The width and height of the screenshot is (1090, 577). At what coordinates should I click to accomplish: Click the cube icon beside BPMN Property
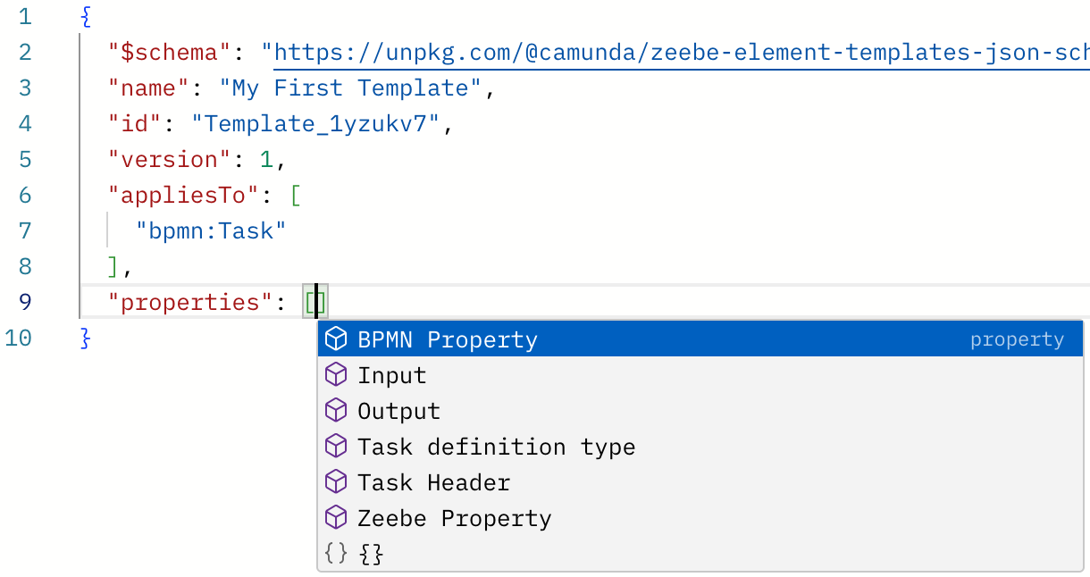(x=336, y=339)
